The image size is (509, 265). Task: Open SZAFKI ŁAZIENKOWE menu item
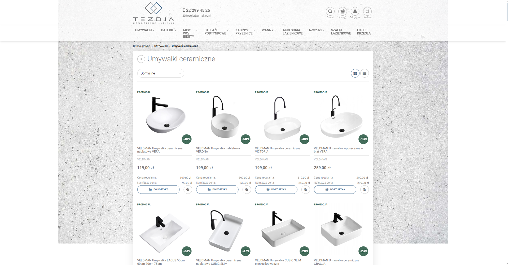[341, 32]
